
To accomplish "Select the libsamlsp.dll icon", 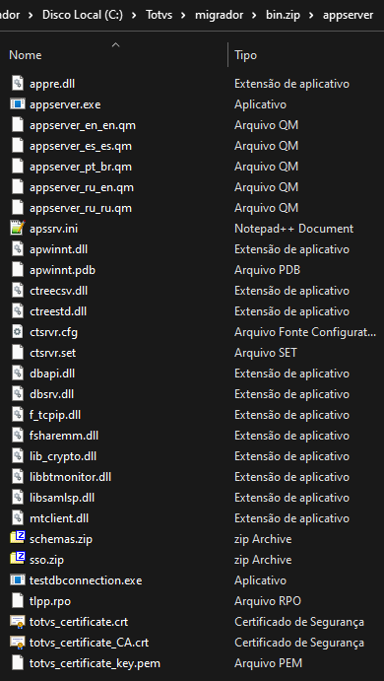I will (x=18, y=498).
